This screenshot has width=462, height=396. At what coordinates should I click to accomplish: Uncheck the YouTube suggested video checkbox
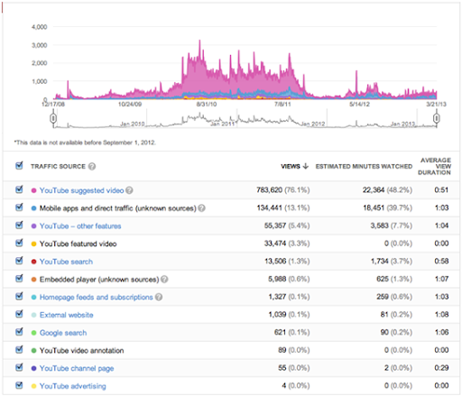point(19,189)
